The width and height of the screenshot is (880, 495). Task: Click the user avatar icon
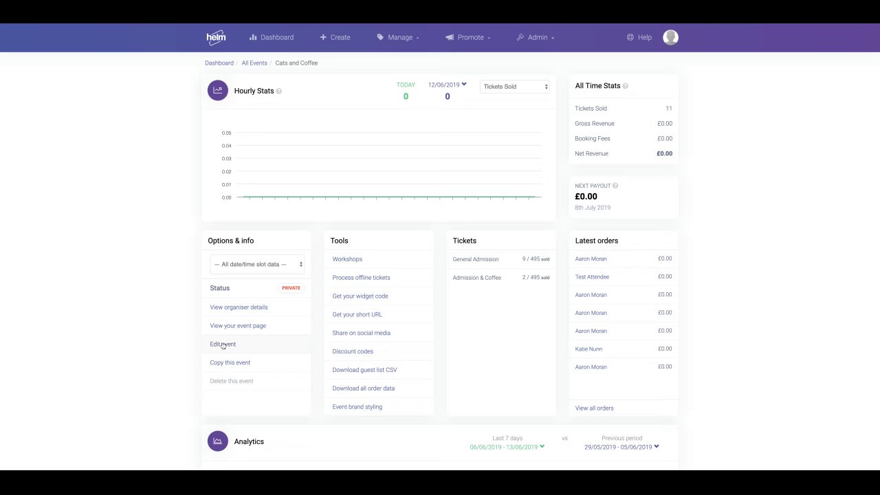point(670,37)
